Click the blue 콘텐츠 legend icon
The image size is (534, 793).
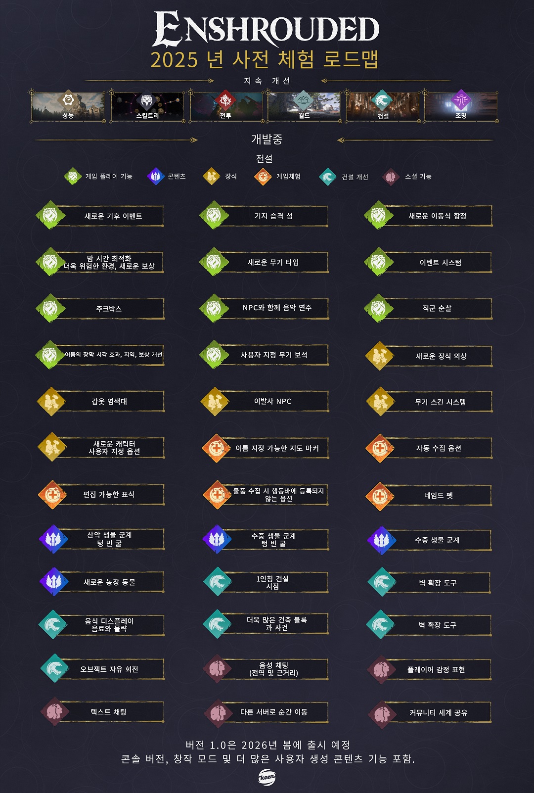(x=155, y=176)
